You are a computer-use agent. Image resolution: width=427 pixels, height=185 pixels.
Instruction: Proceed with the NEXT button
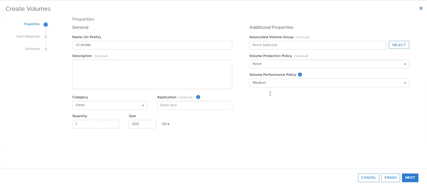click(x=410, y=178)
